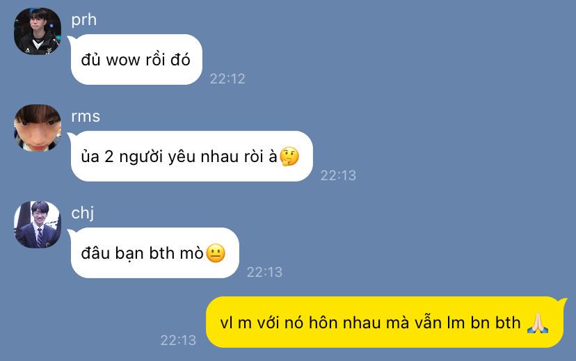Click the 22:12 timestamp
This screenshot has height=361, width=576.
(227, 79)
